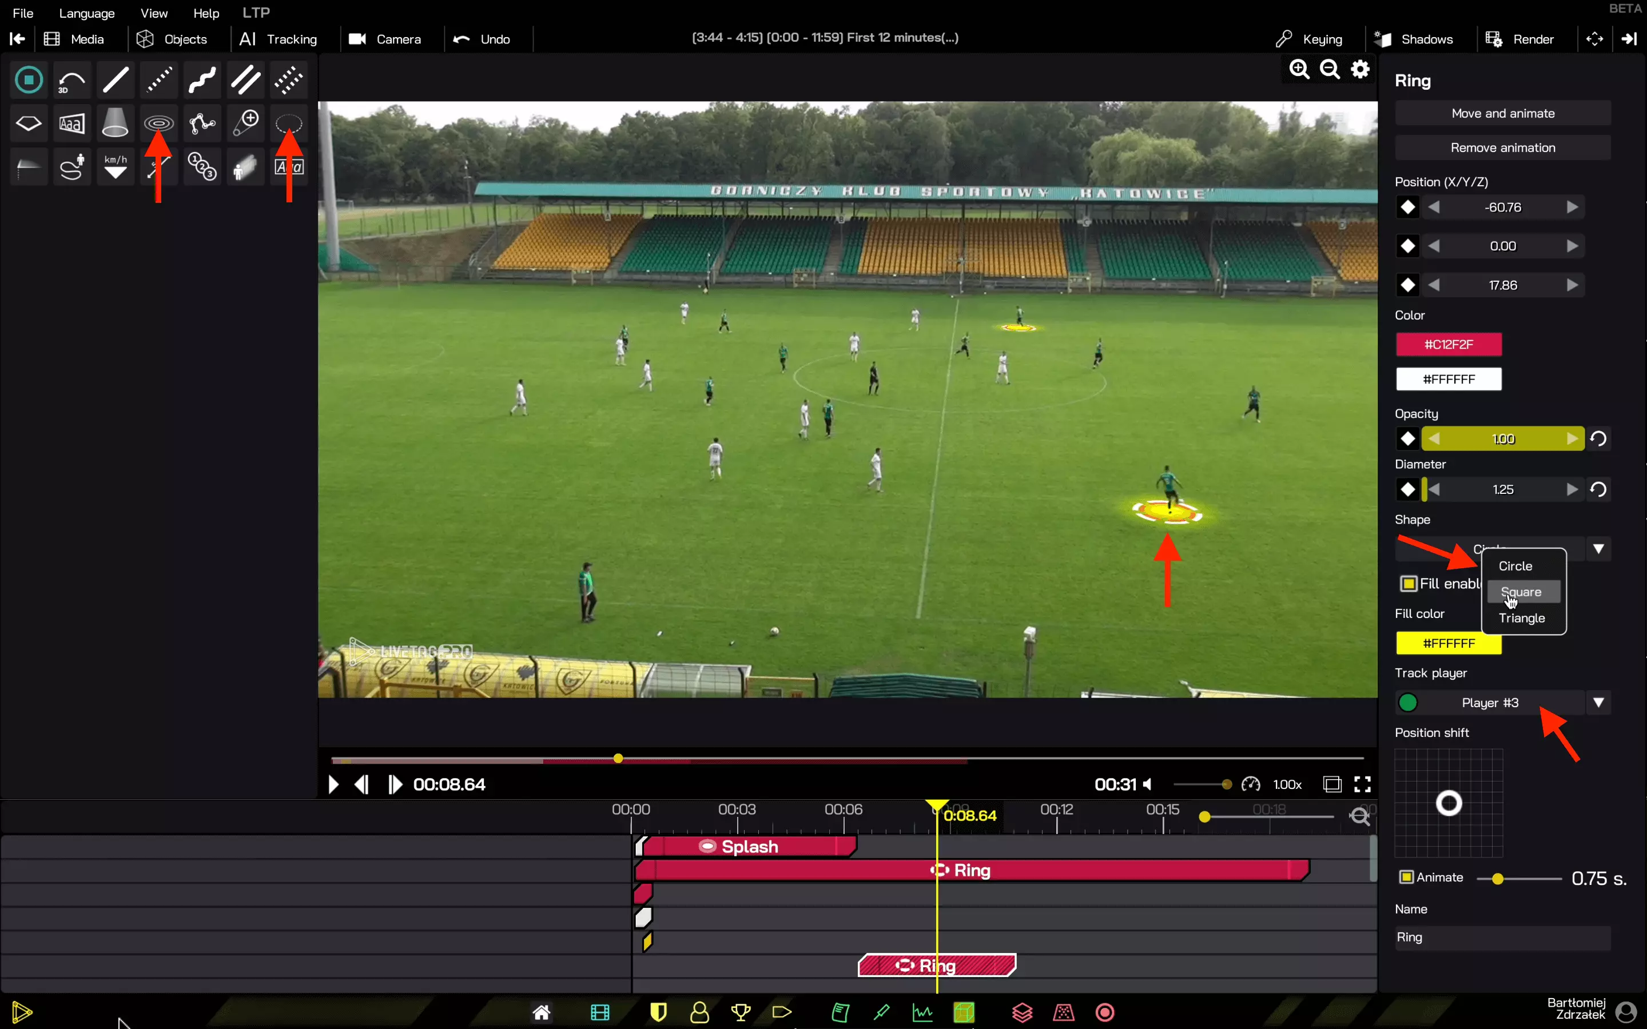Select the straight line drawing tool
1647x1029 pixels.
(115, 80)
